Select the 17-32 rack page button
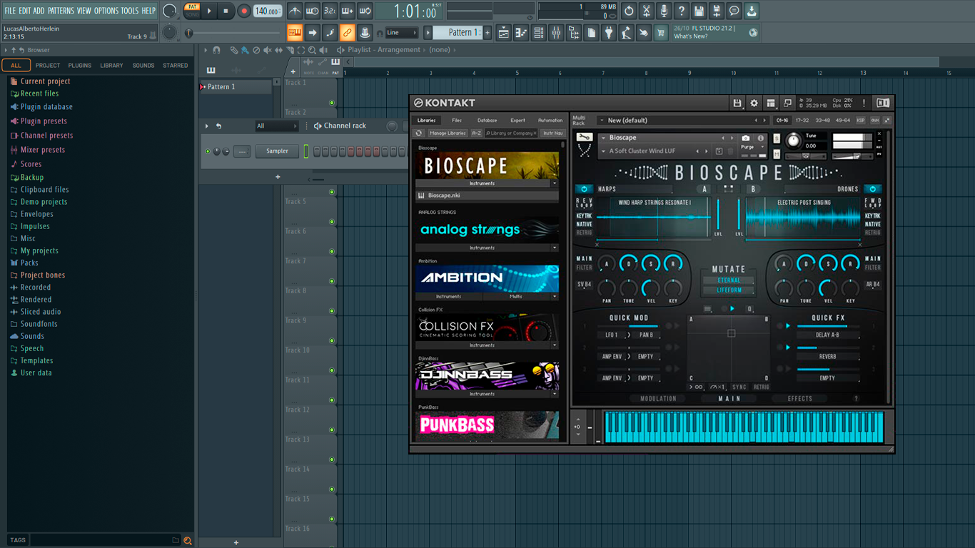975x548 pixels. [x=802, y=121]
